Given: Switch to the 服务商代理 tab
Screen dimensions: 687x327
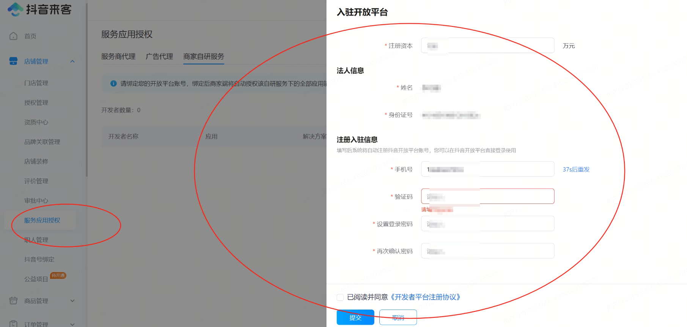Looking at the screenshot, I should coord(118,56).
